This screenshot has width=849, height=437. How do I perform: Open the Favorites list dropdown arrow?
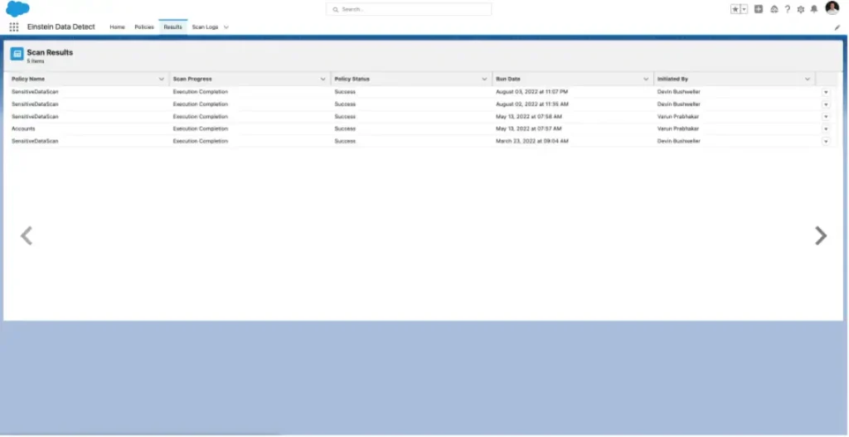[x=744, y=9]
